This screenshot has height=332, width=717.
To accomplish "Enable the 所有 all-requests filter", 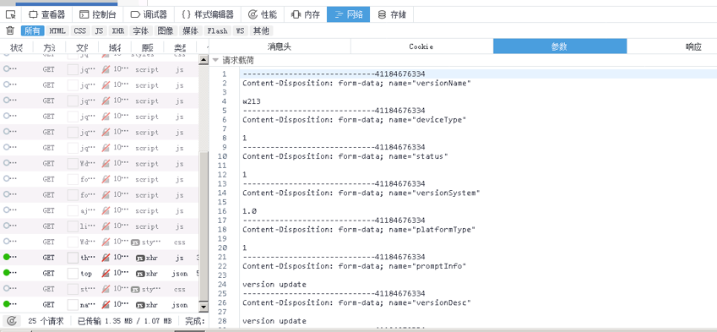I will pyautogui.click(x=32, y=30).
